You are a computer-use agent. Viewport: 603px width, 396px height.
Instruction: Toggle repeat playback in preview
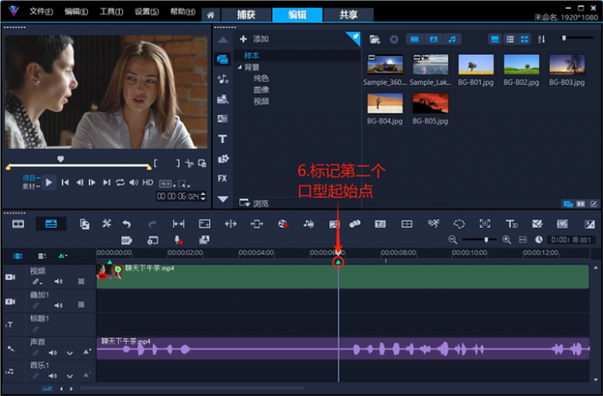(121, 182)
